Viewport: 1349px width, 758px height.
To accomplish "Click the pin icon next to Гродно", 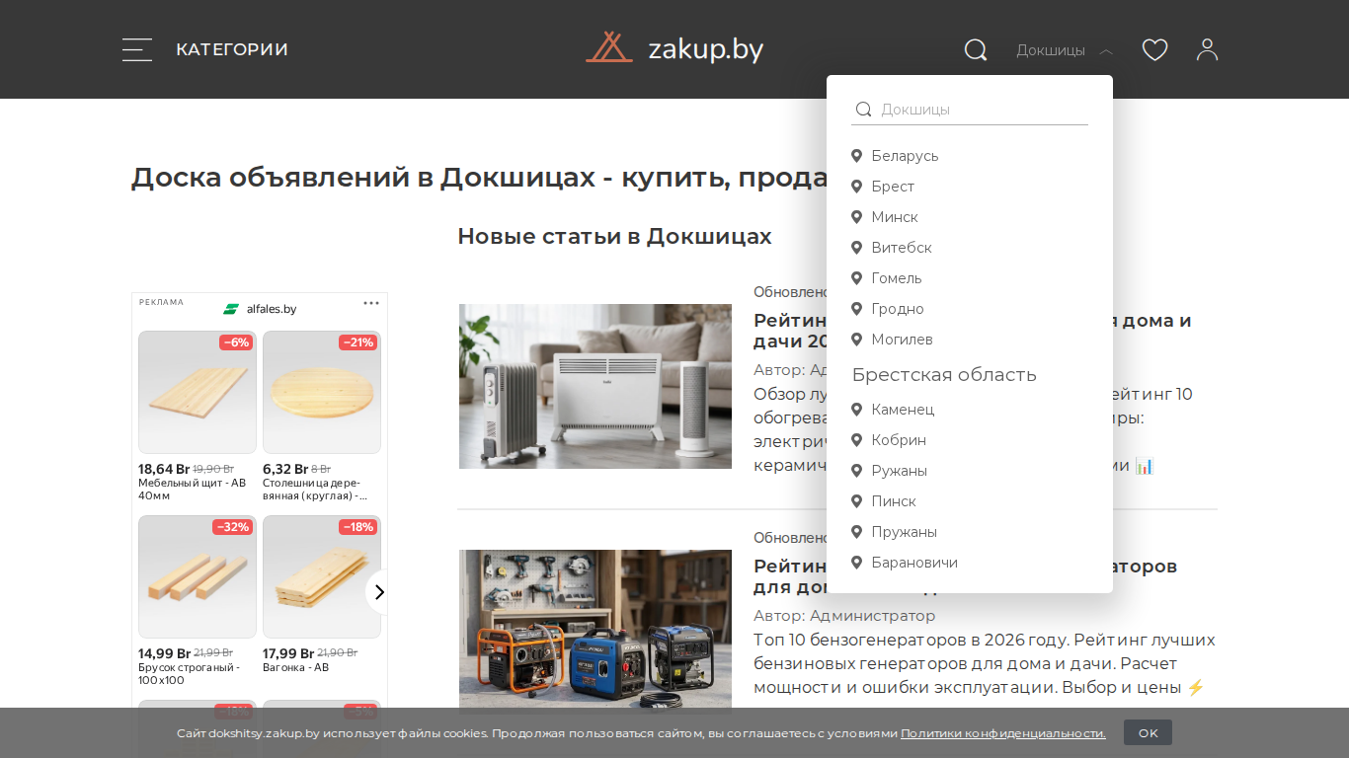I will tap(857, 308).
